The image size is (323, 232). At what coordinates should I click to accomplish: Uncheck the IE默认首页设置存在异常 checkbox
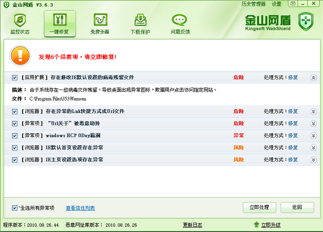15,148
